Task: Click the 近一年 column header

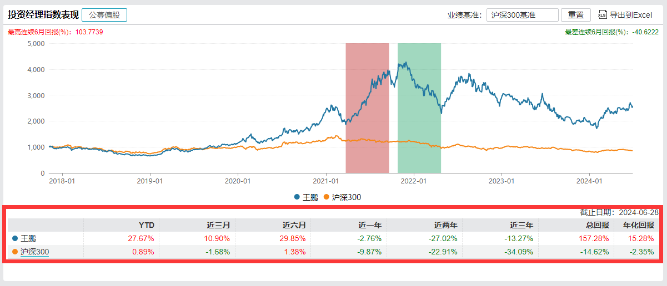Action: coord(370,225)
